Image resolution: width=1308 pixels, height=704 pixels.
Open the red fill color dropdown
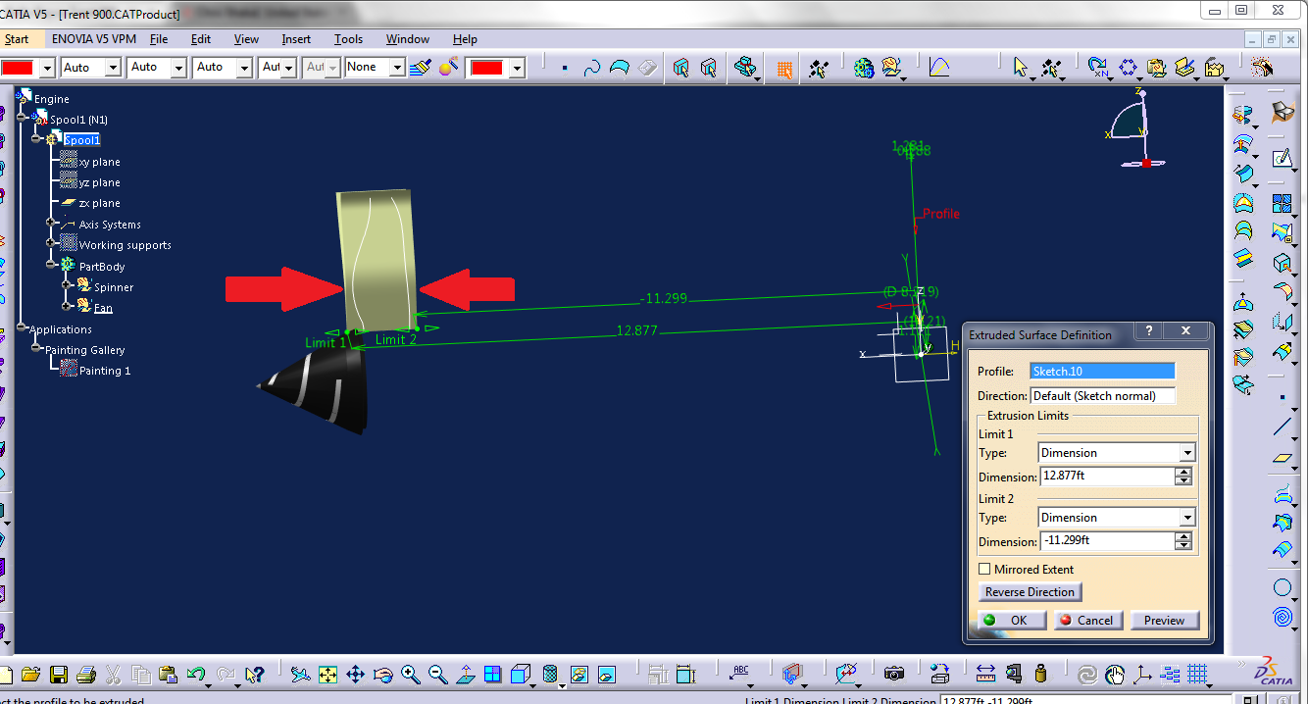[x=46, y=67]
